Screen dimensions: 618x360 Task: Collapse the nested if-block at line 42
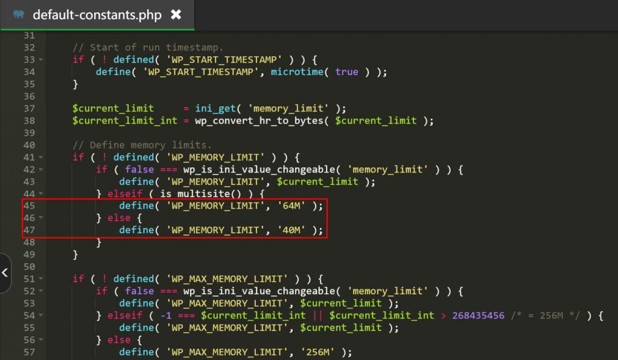(40, 170)
